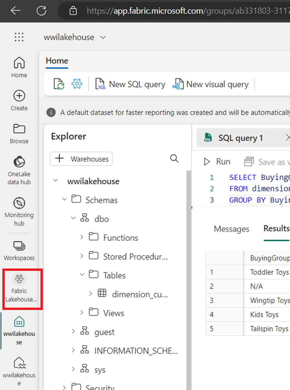Expand the sys schema
The image size is (290, 390).
73,369
